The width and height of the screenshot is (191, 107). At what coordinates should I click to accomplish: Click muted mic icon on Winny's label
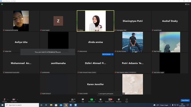point(78,30)
